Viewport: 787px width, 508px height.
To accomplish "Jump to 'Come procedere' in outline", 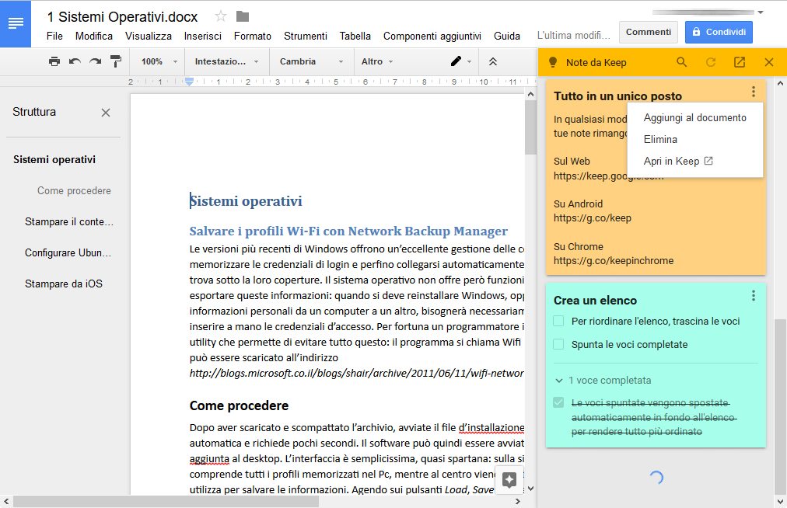I will tap(74, 190).
